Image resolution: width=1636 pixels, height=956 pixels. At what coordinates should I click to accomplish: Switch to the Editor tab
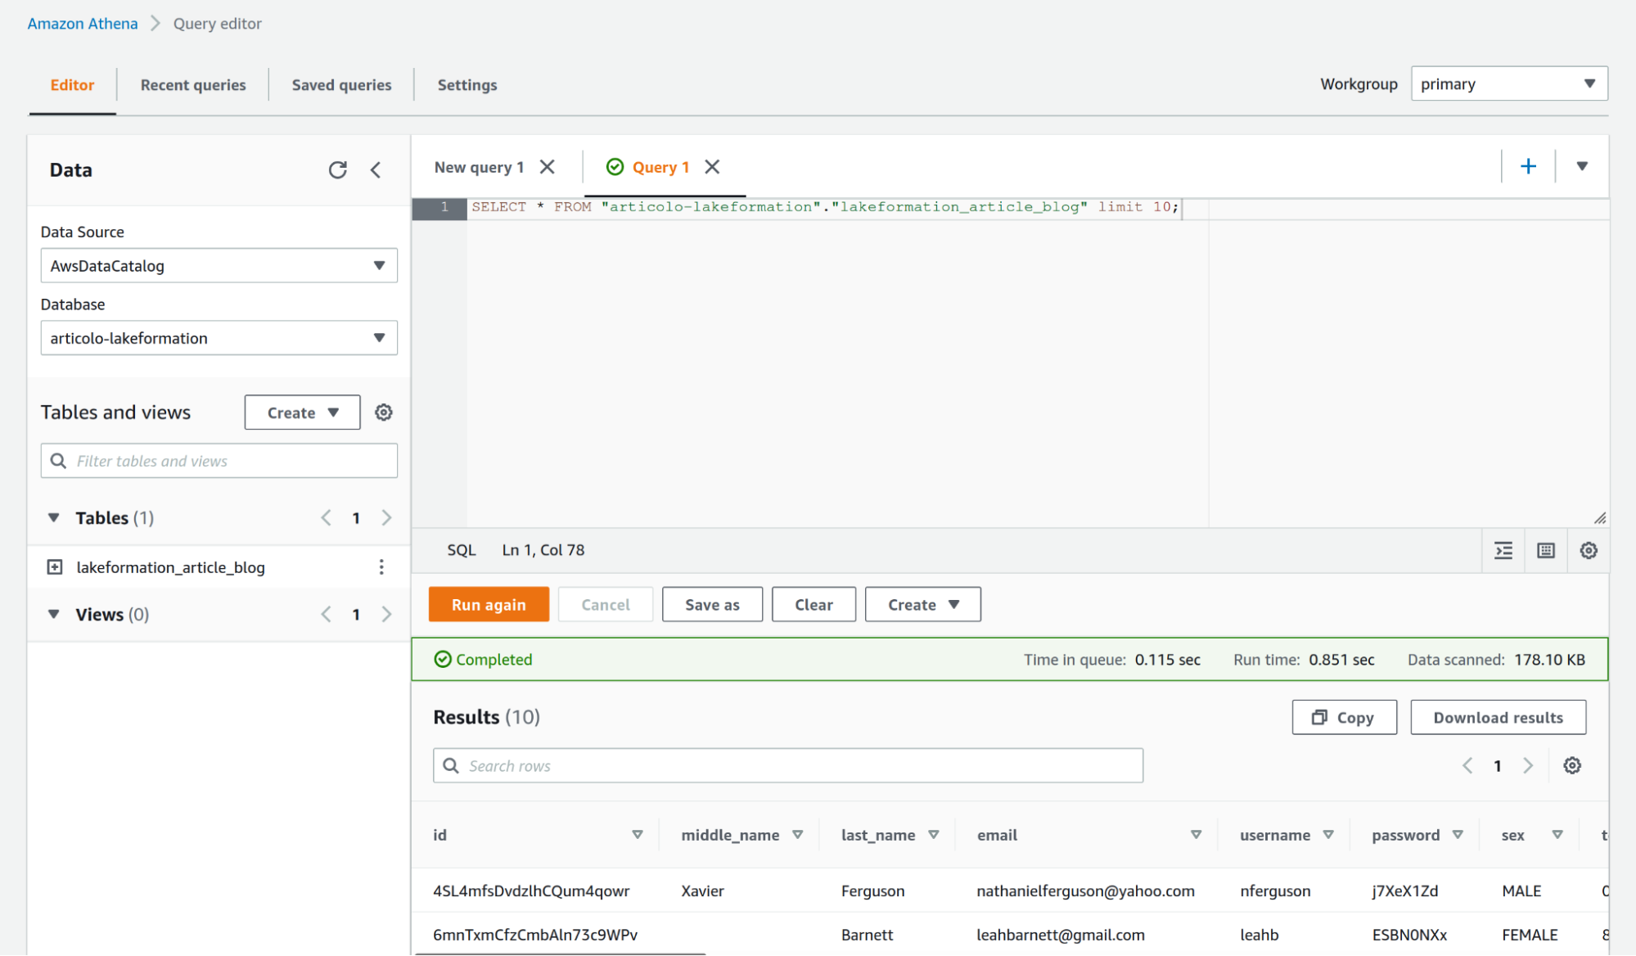(x=72, y=84)
